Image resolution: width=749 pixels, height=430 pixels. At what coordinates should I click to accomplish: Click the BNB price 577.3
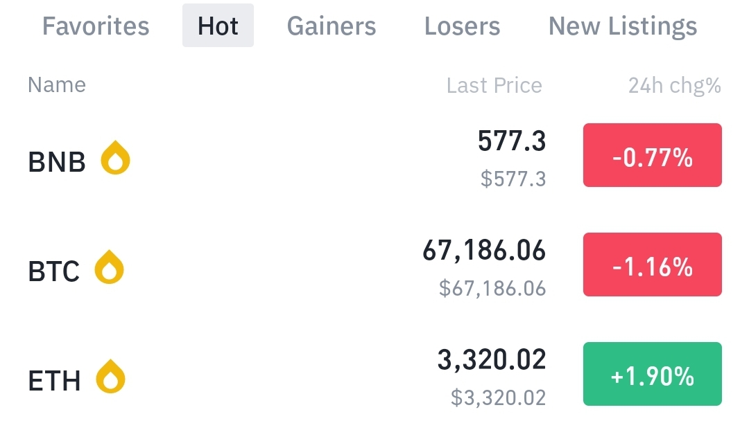[512, 142]
